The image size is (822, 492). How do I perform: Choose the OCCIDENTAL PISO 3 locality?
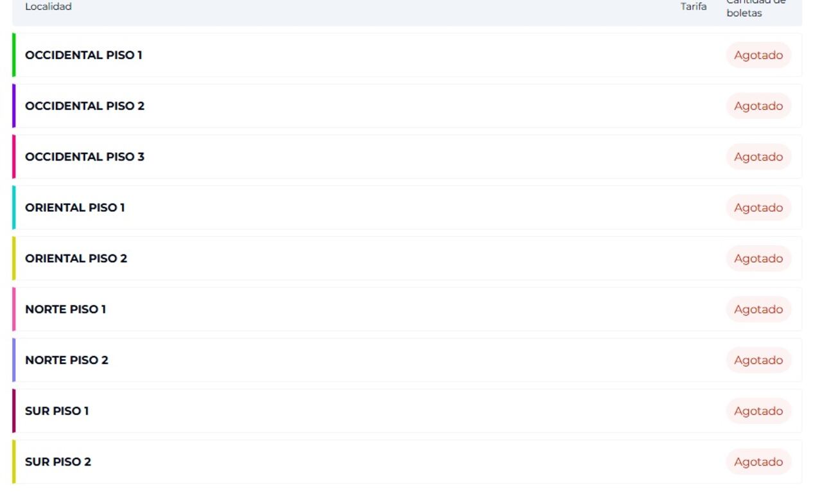click(85, 157)
